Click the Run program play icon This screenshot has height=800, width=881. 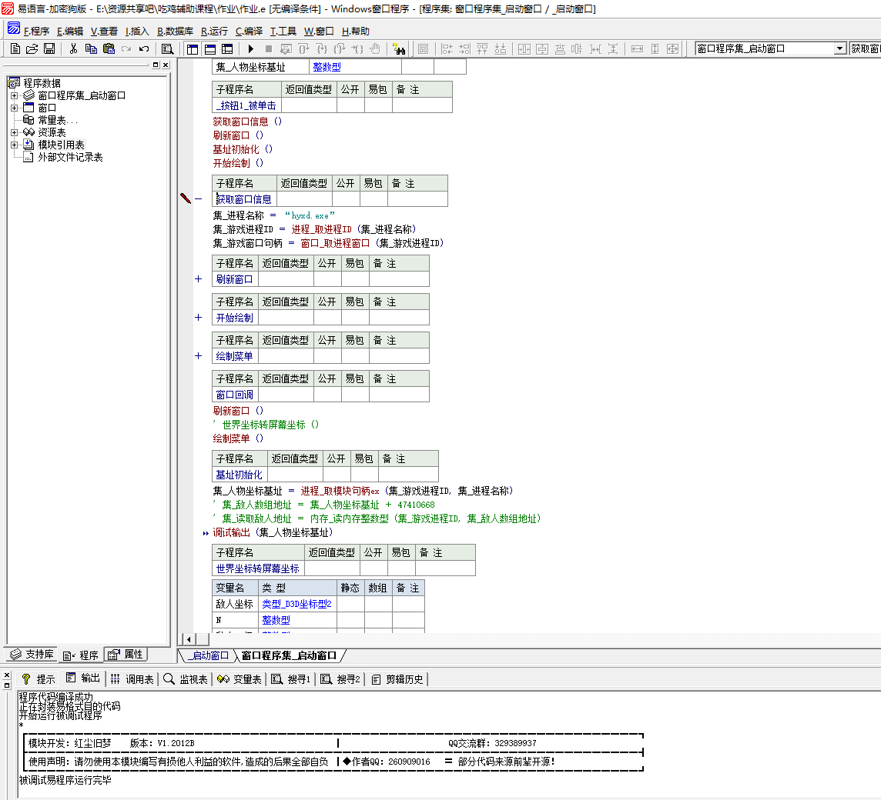[x=250, y=48]
